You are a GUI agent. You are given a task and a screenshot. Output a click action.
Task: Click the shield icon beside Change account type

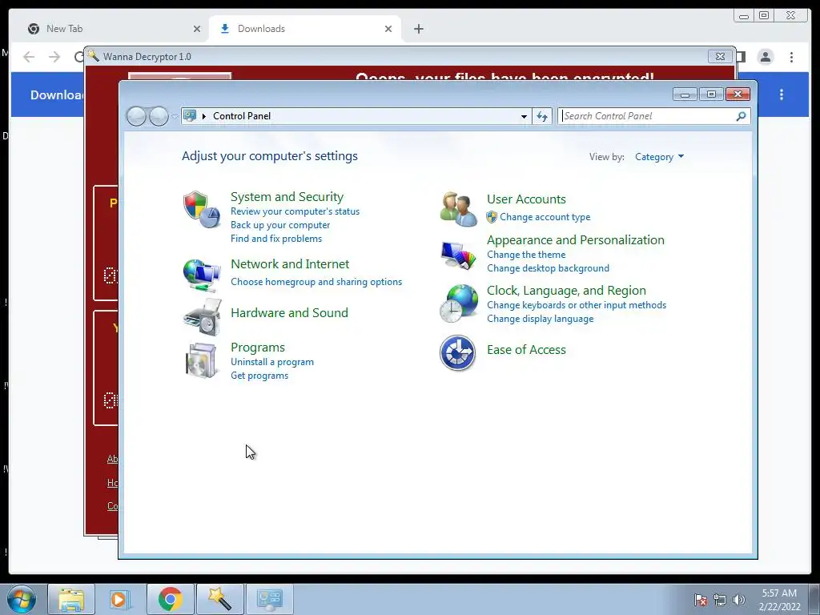pos(492,217)
